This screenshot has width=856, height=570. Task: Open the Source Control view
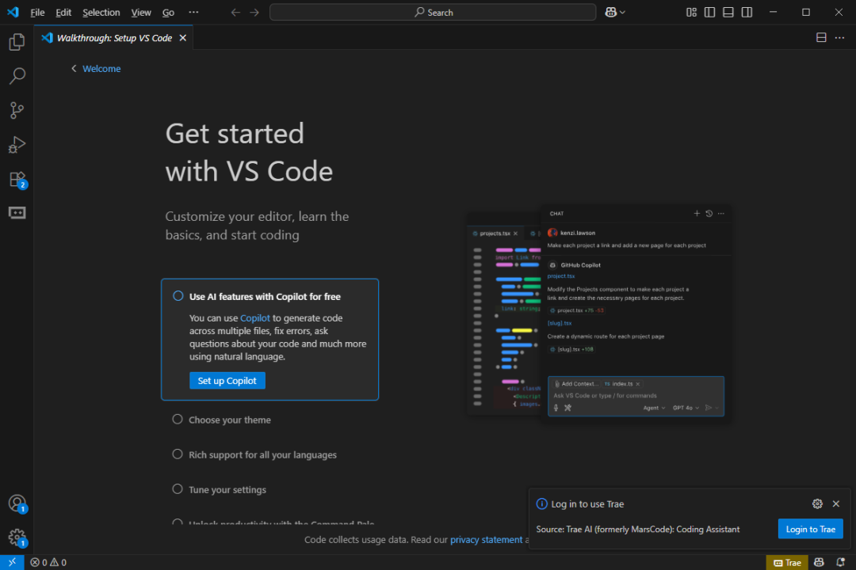point(17,110)
